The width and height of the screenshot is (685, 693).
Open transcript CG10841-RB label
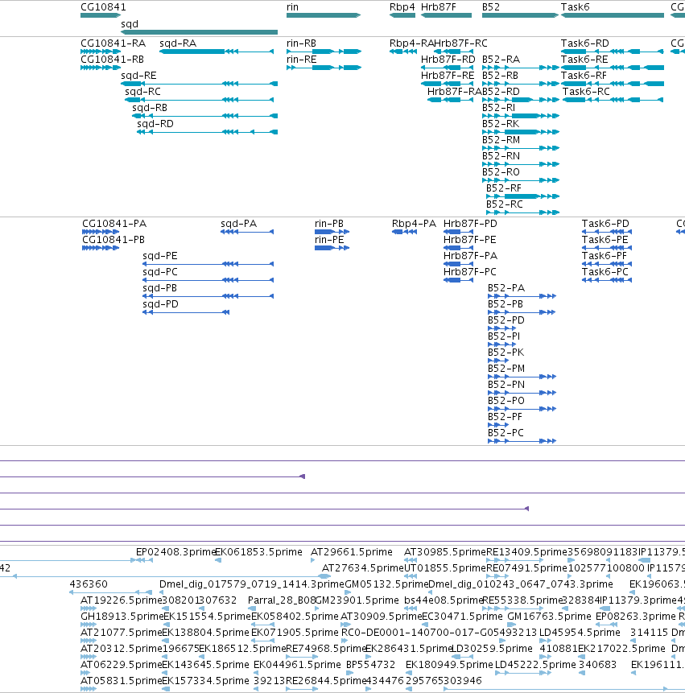(x=112, y=60)
